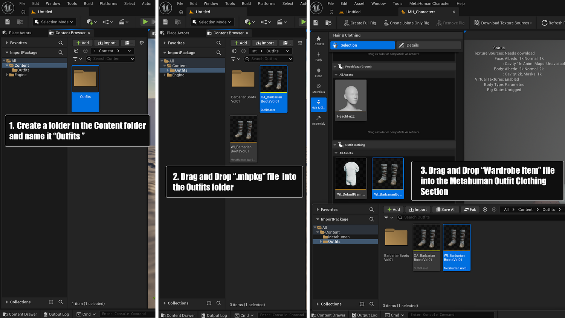Open the Content Drawer in the MetaHuman window
565x318 pixels.
pyautogui.click(x=328, y=315)
